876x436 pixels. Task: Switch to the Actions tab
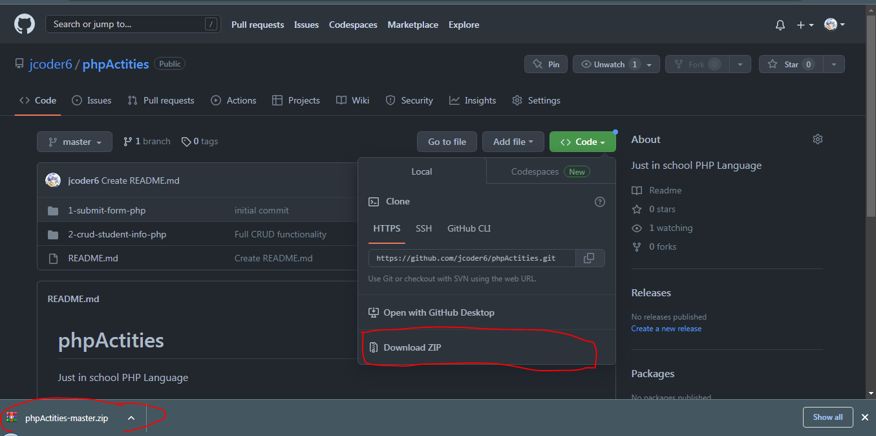pos(233,100)
